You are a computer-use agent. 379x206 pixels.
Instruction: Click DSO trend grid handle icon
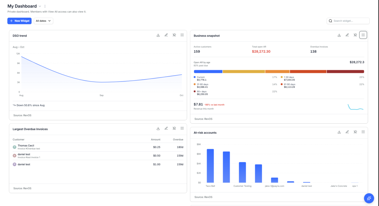click(182, 35)
